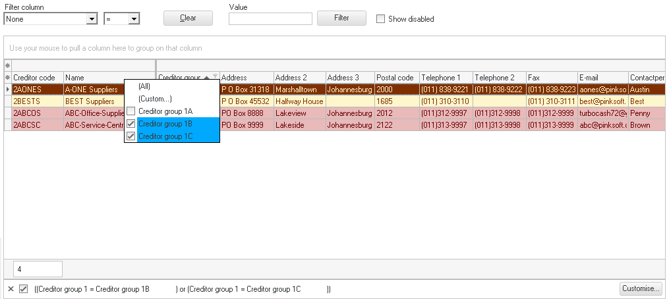The width and height of the screenshot is (667, 299).
Task: Click the filter funnel icon on Creditor group column
Action: click(215, 77)
